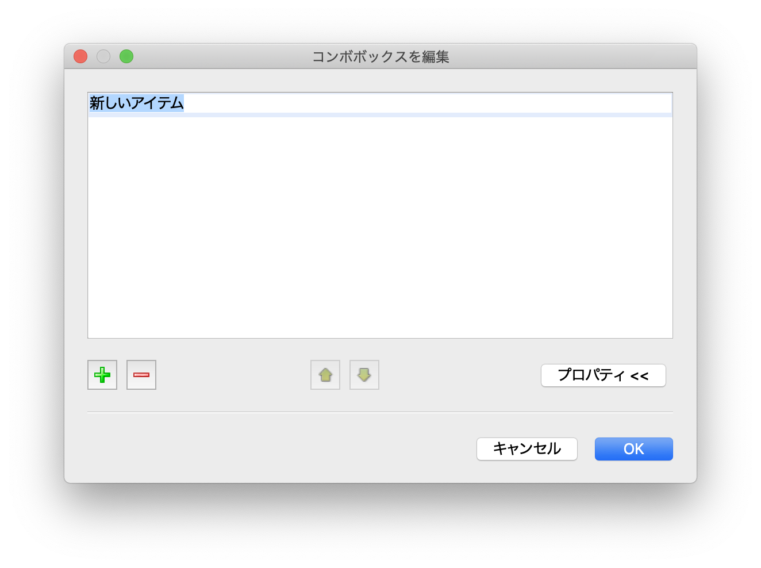Delete the selected item with the red minus icon
The image size is (761, 568).
tap(141, 375)
